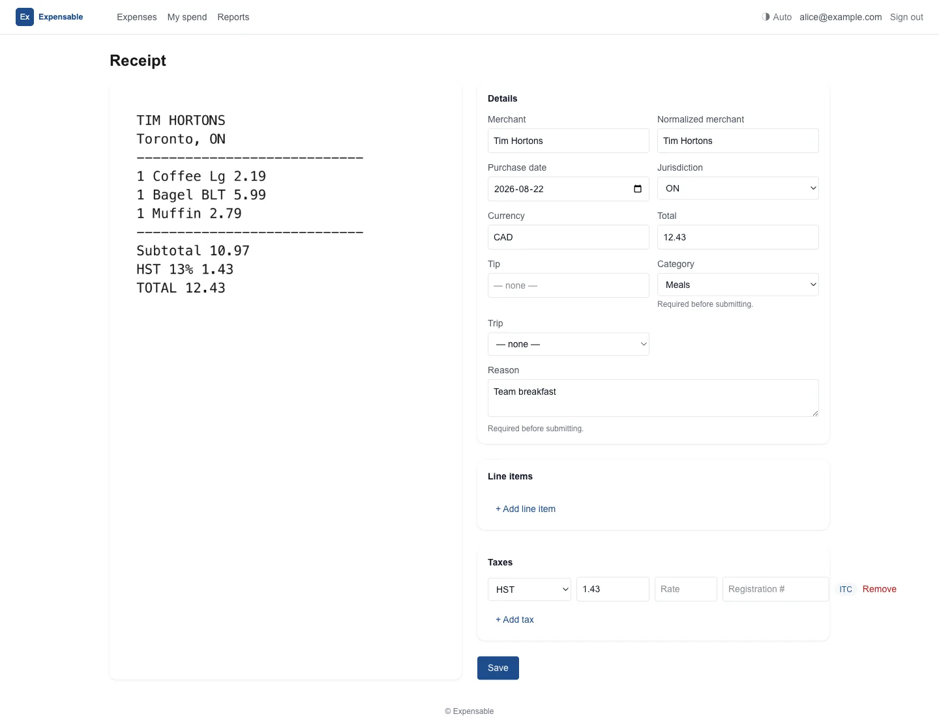Click the 1 Muffin 2.79 receipt line
The width and height of the screenshot is (939, 727).
tap(189, 214)
